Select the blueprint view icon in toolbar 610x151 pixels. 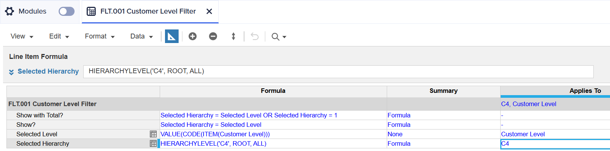pyautogui.click(x=172, y=36)
